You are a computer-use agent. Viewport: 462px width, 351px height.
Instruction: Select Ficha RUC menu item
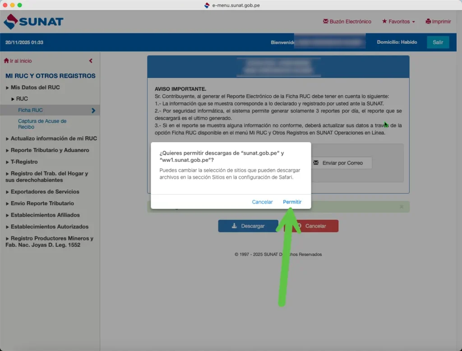point(31,110)
